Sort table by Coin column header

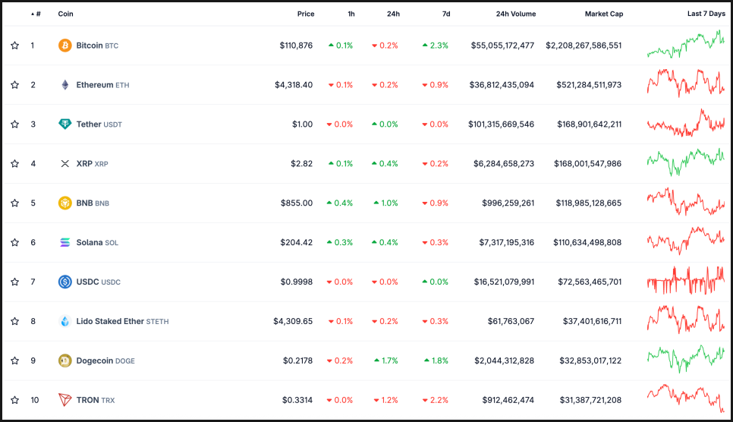65,14
